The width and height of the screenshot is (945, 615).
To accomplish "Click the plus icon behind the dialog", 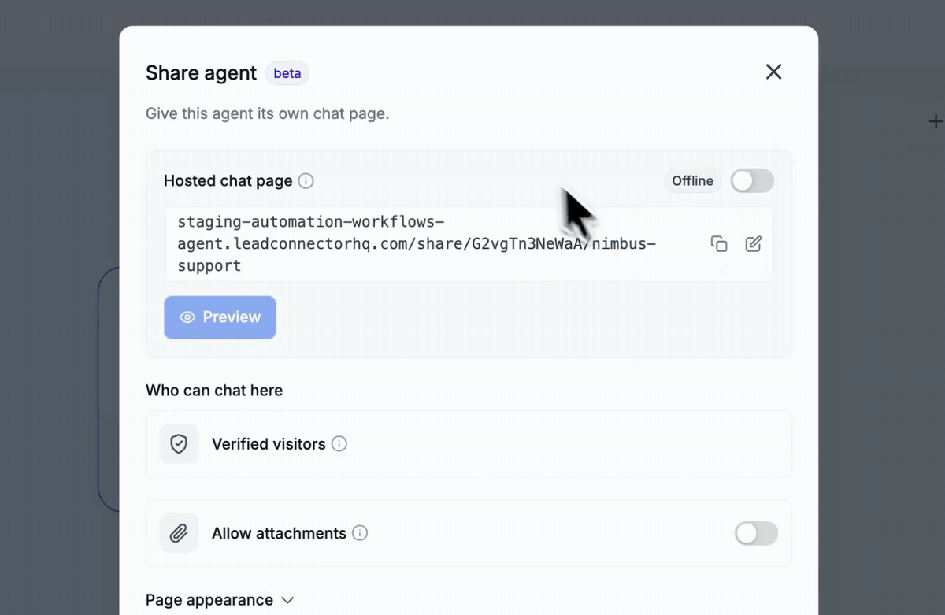I will click(x=936, y=121).
